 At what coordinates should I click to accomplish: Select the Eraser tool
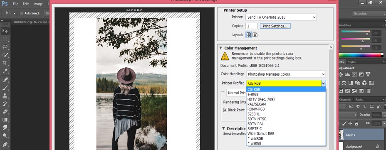[5, 112]
